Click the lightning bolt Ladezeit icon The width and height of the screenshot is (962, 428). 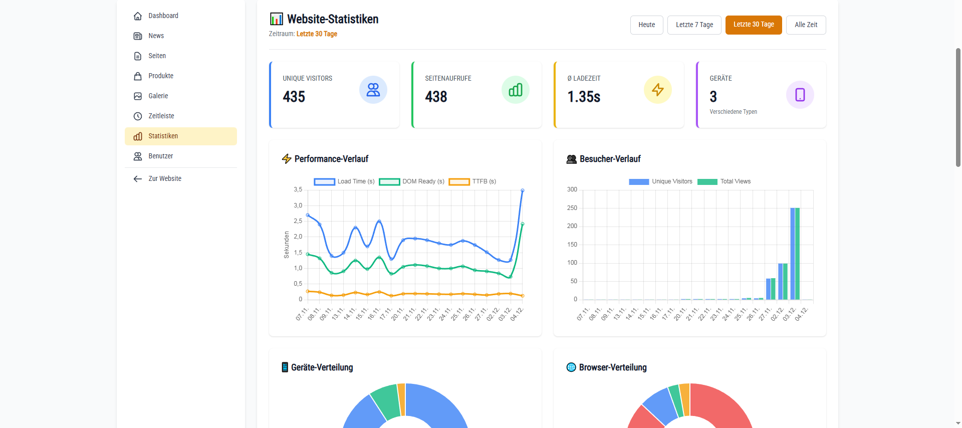click(657, 90)
